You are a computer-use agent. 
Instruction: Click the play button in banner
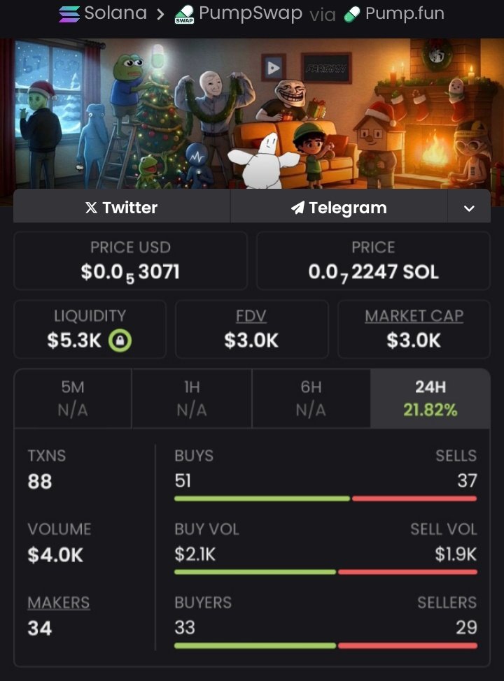pos(273,68)
